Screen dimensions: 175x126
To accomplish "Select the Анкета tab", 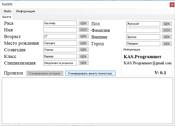I will (x=7, y=17).
